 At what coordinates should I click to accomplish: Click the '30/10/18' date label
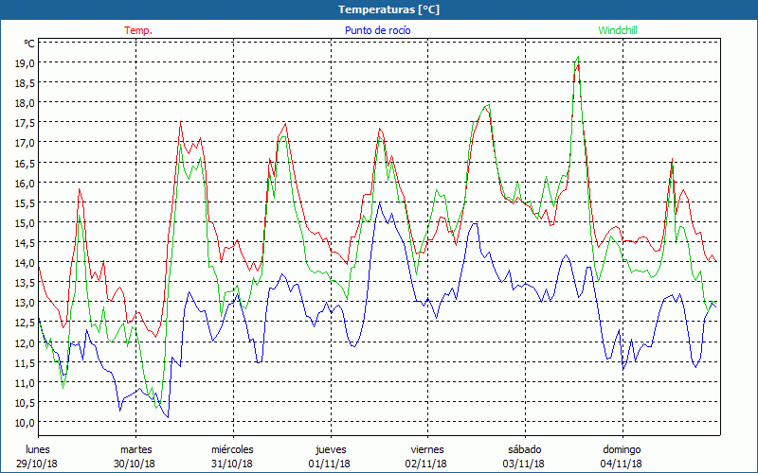tap(135, 464)
